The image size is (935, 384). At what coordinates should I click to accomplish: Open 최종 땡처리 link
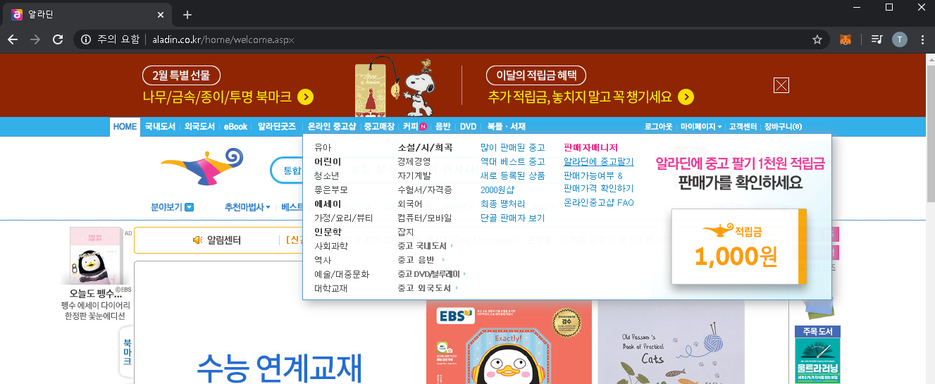(x=502, y=204)
